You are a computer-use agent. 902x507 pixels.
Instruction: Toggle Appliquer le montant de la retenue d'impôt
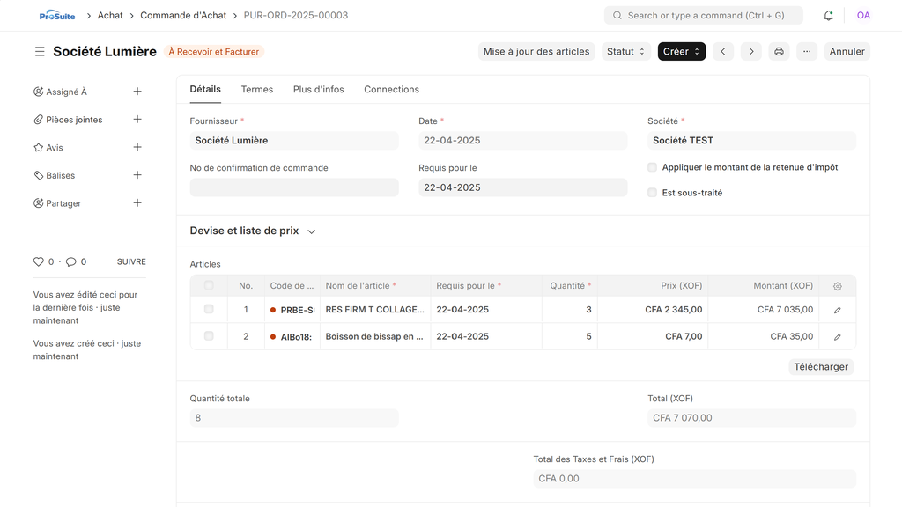653,167
